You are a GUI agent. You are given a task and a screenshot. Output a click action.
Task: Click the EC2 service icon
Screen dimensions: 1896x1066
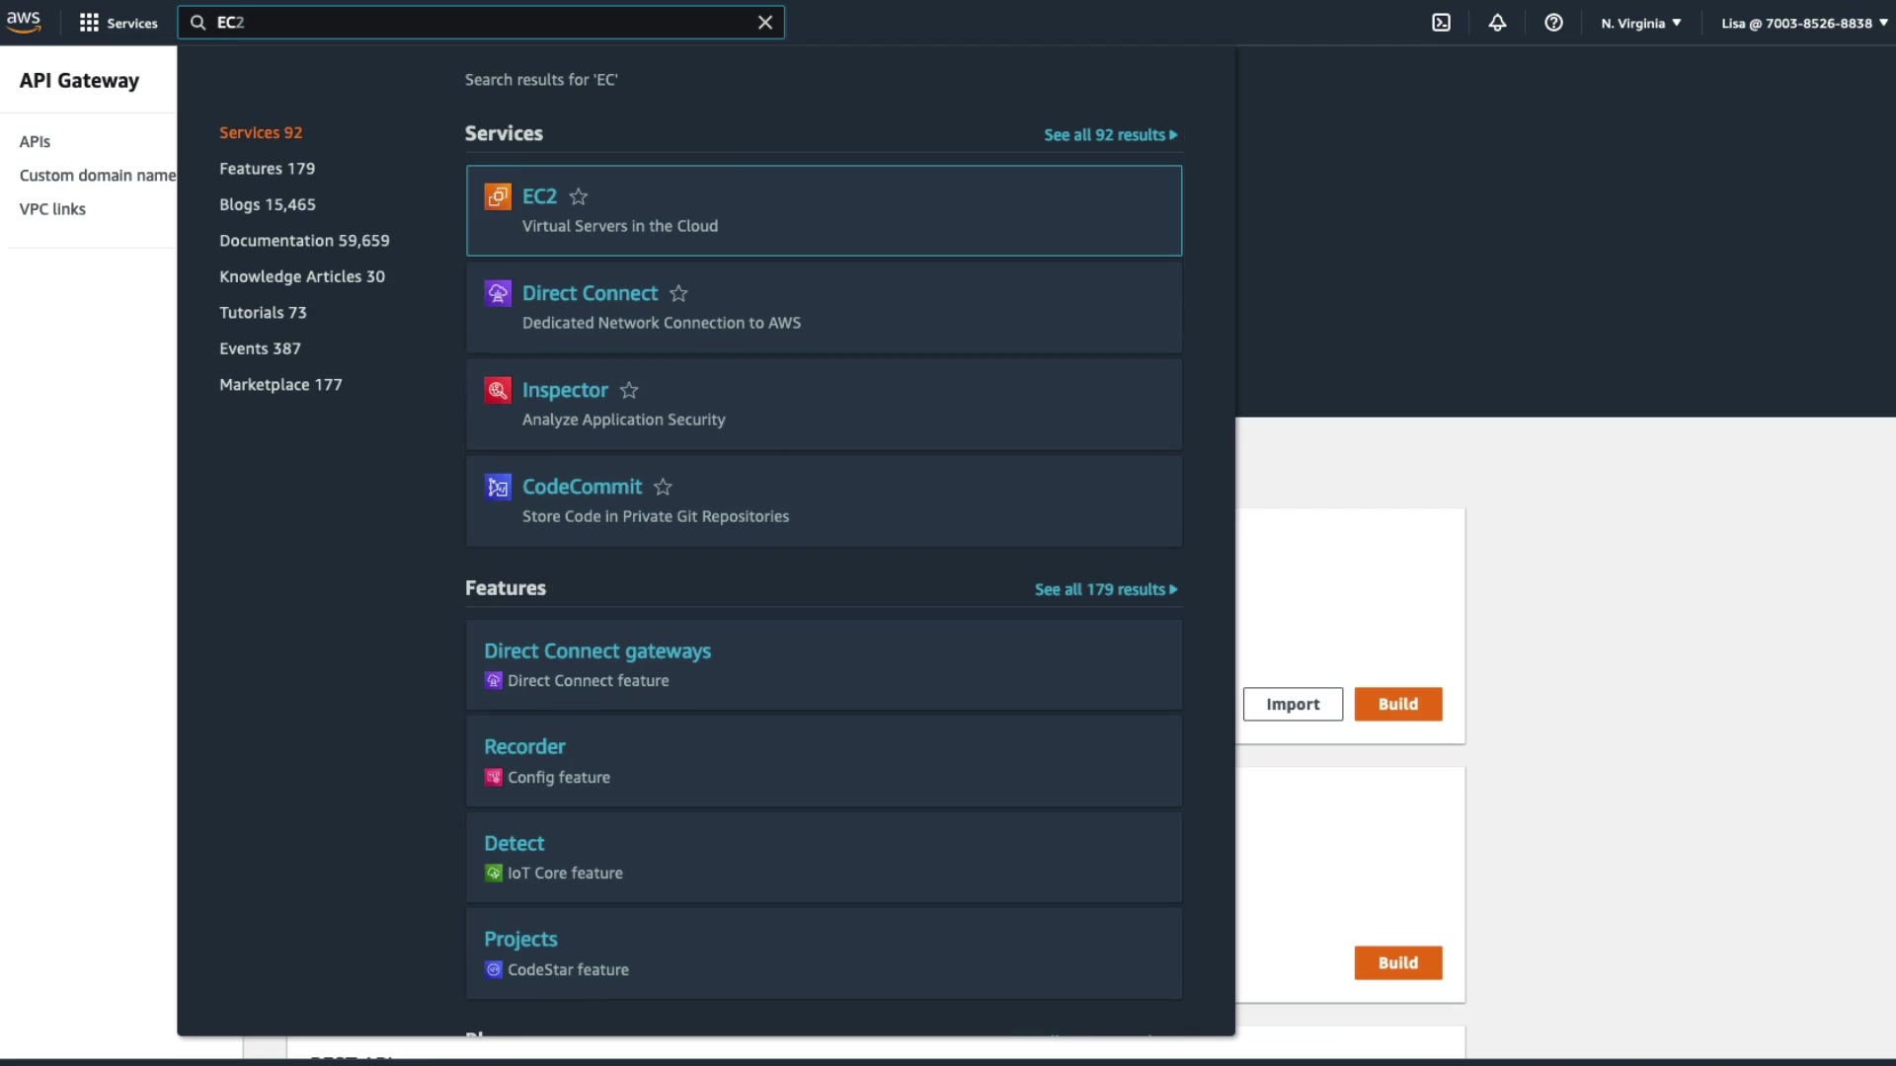click(498, 196)
